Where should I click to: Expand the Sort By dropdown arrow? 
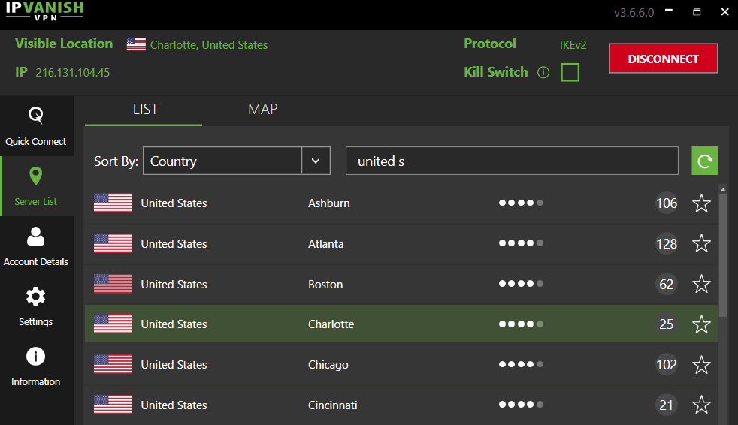tap(316, 161)
